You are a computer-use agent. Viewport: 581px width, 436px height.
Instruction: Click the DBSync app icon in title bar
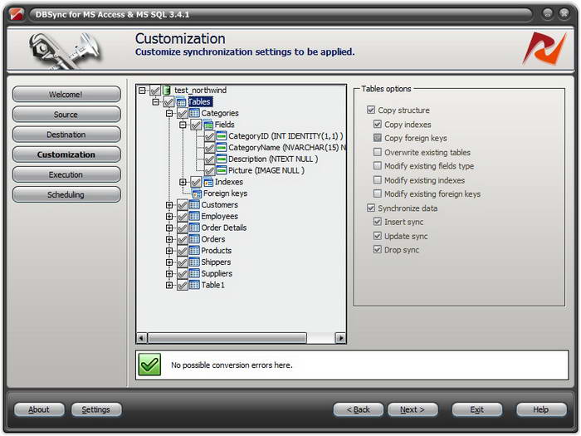coord(17,14)
